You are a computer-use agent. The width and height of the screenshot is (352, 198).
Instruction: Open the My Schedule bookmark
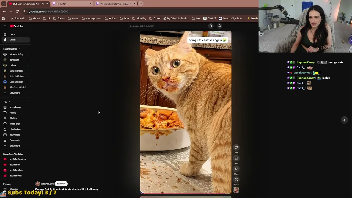176,18
